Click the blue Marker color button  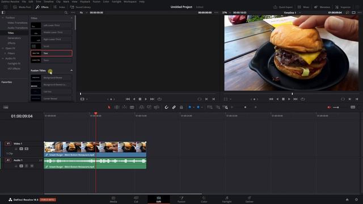tap(198, 107)
